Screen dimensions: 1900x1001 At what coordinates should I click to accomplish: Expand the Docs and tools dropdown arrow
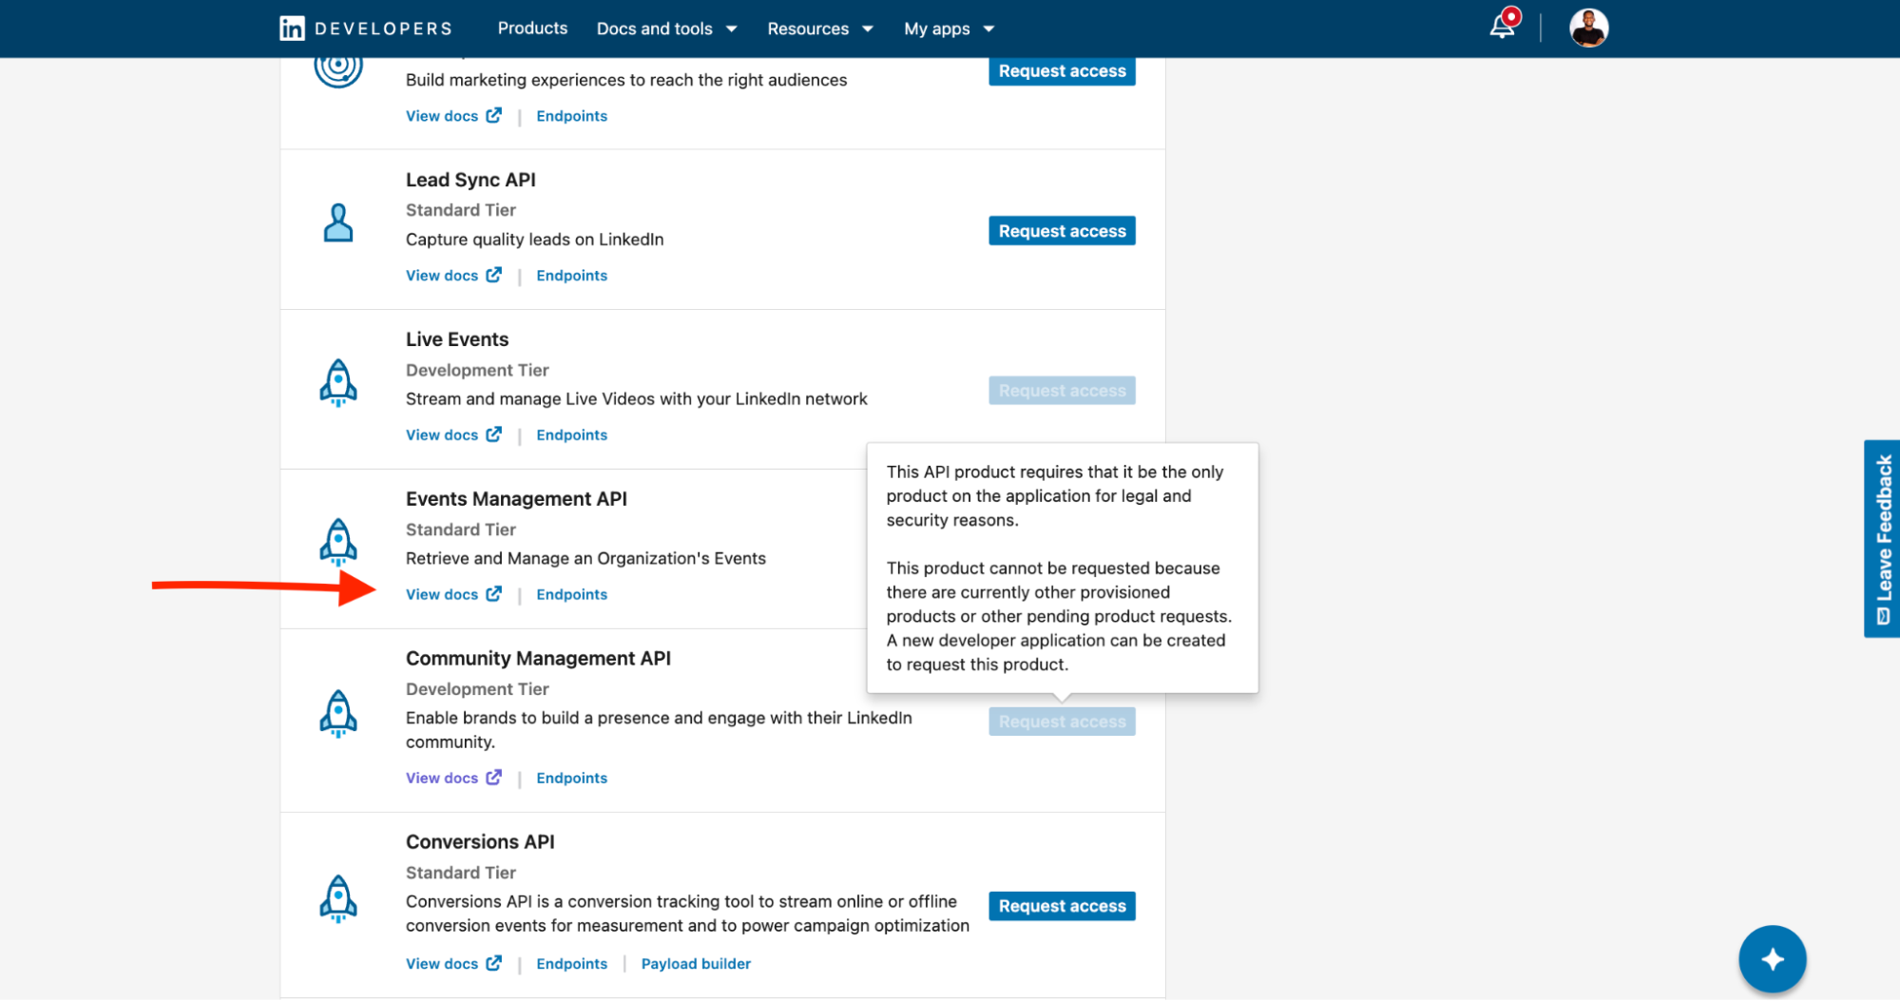(x=732, y=29)
